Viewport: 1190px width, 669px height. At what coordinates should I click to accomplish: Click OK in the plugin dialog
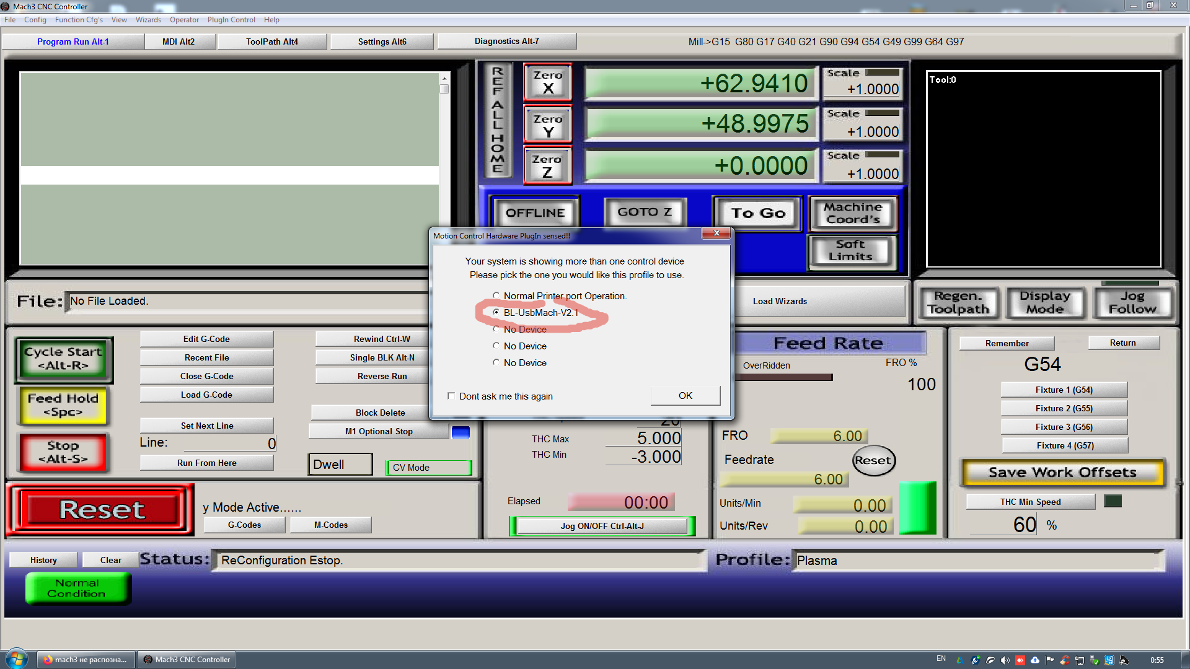tap(685, 395)
